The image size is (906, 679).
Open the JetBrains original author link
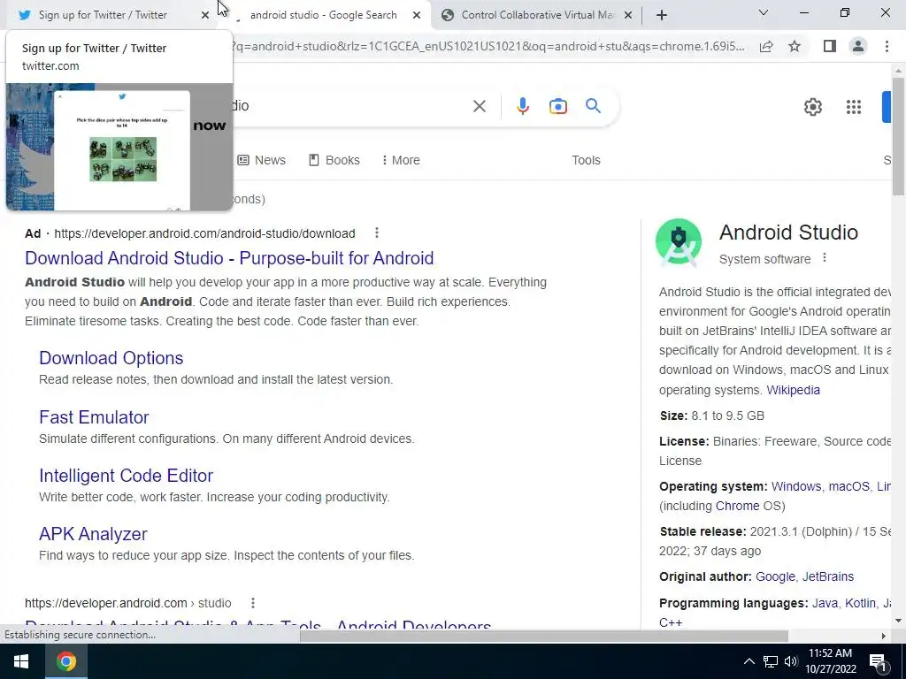tap(828, 576)
